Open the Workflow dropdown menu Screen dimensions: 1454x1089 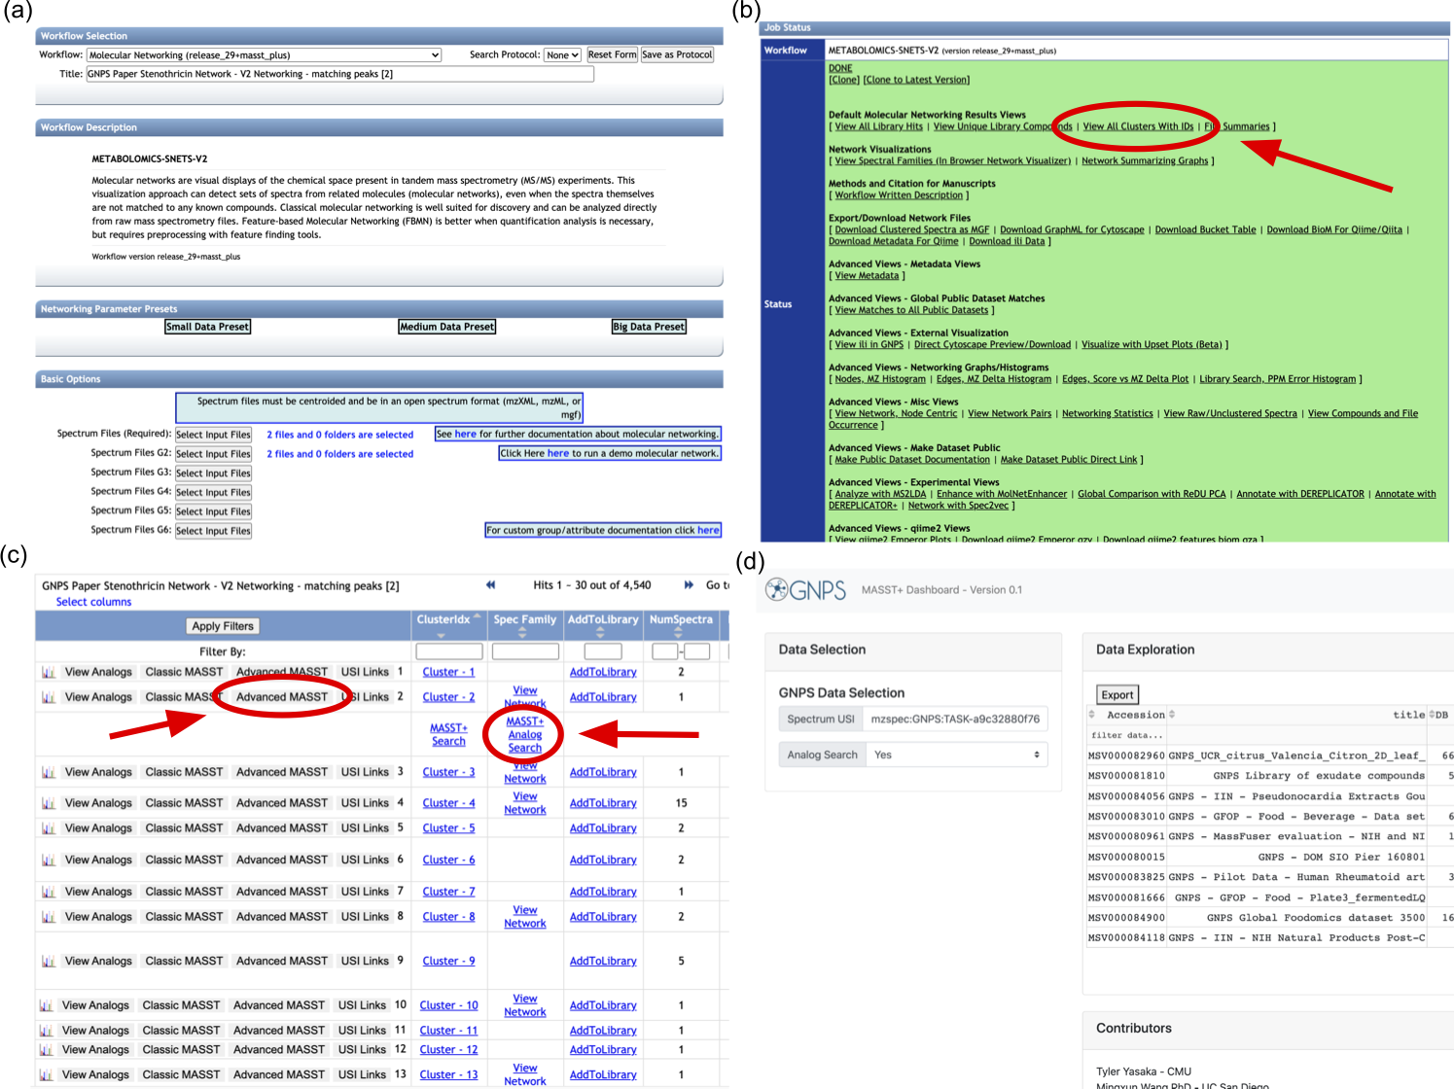(265, 55)
